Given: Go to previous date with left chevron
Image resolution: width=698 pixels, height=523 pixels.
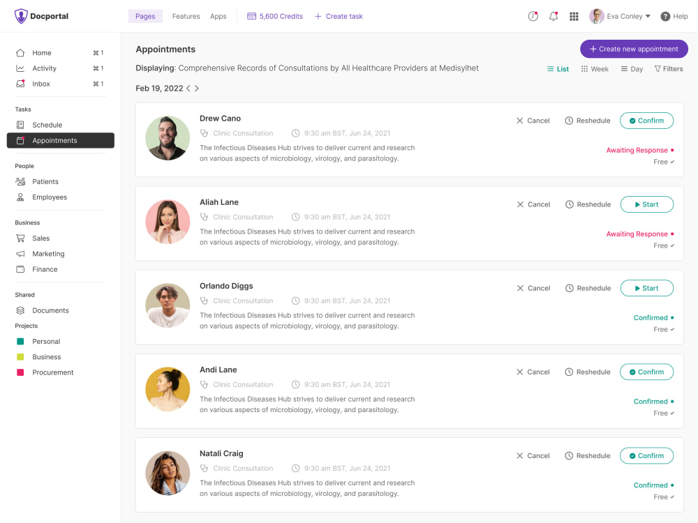Looking at the screenshot, I should tap(188, 89).
